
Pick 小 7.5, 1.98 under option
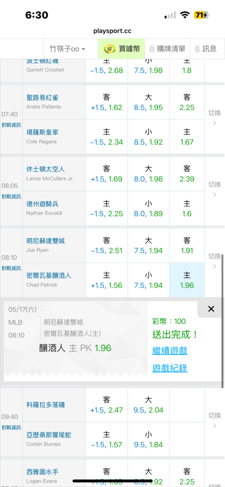pyautogui.click(x=148, y=70)
